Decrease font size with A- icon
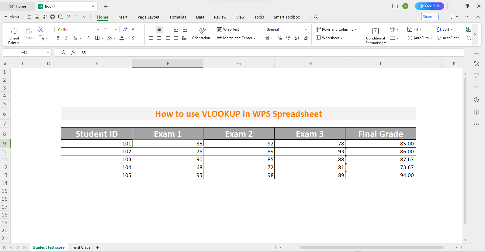The image size is (485, 252). coord(133,29)
